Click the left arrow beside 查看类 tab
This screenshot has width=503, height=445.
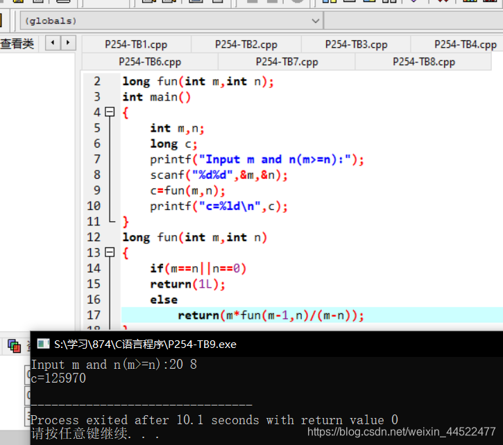pyautogui.click(x=53, y=43)
